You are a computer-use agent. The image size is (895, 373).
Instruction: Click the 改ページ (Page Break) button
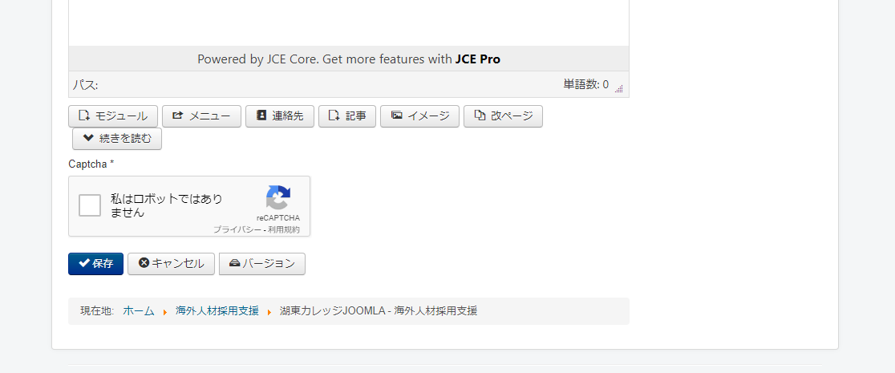[x=503, y=116]
